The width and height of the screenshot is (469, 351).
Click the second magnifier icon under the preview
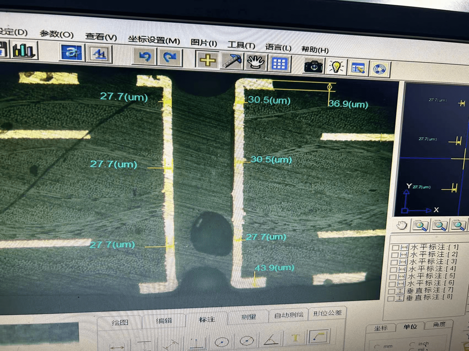click(x=439, y=226)
